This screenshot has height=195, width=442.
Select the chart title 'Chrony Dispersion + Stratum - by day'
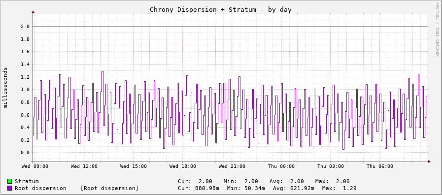coord(220,9)
